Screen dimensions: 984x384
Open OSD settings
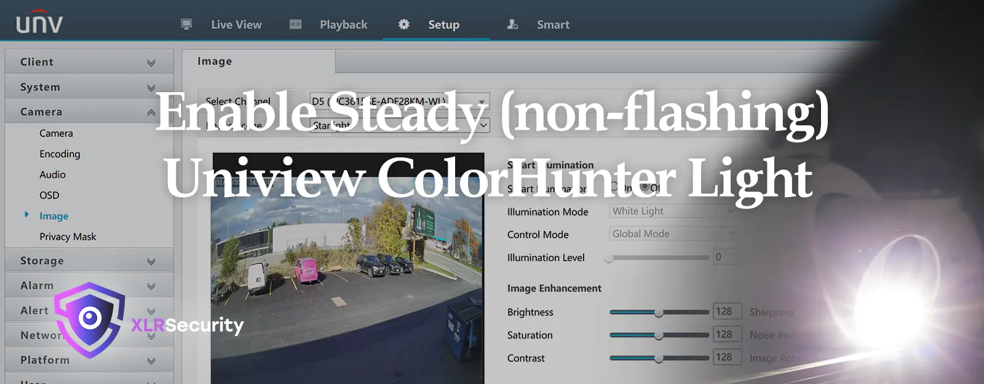pyautogui.click(x=49, y=195)
